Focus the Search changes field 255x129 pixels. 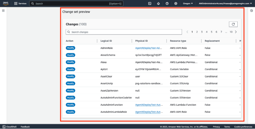click(x=124, y=32)
